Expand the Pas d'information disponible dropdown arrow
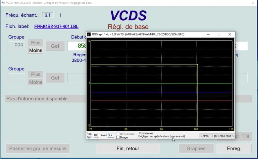Screen dimensions: 258x159 pyautogui.click(x=250, y=99)
